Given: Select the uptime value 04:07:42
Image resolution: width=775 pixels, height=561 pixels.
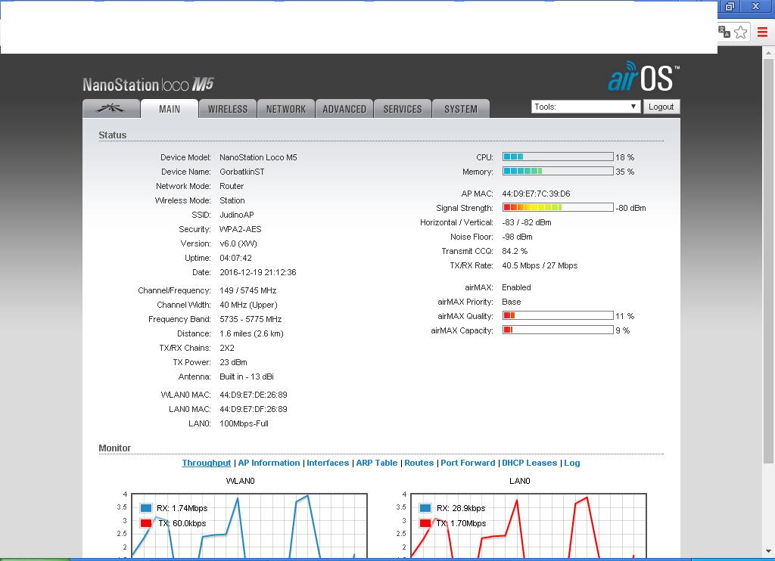Looking at the screenshot, I should click(x=236, y=258).
